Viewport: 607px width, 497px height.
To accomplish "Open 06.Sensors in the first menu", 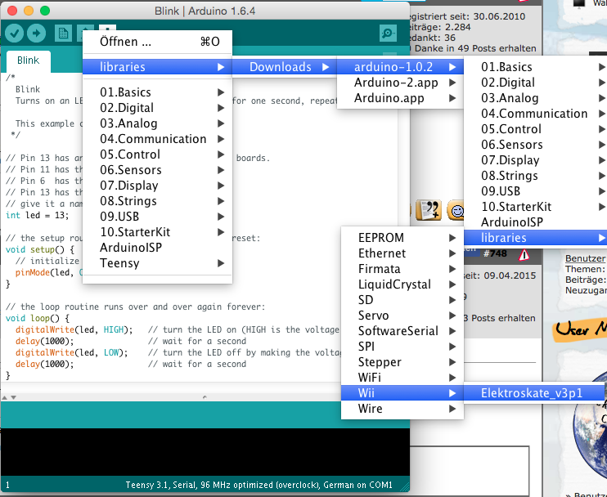I will tap(158, 170).
